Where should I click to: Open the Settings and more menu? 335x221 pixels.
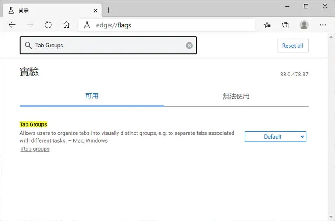pyautogui.click(x=323, y=25)
